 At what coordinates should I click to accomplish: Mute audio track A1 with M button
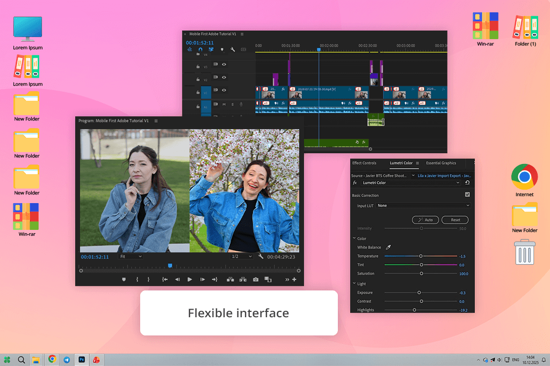pos(224,104)
